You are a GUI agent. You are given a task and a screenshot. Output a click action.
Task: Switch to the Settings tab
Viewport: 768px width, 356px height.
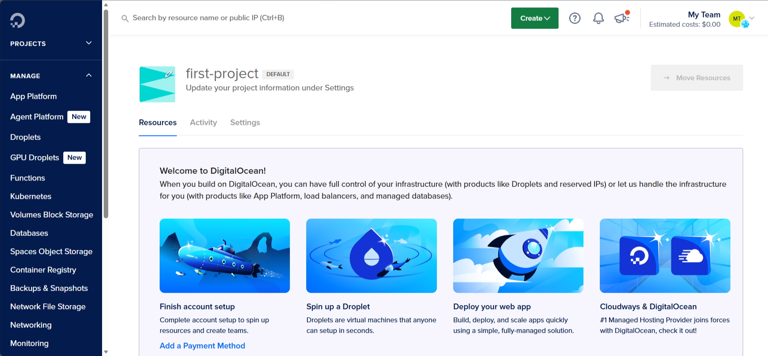point(245,122)
